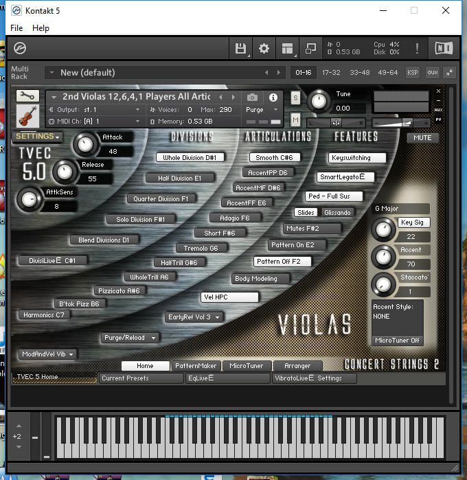Collapse all instruments rack icon

point(449,73)
